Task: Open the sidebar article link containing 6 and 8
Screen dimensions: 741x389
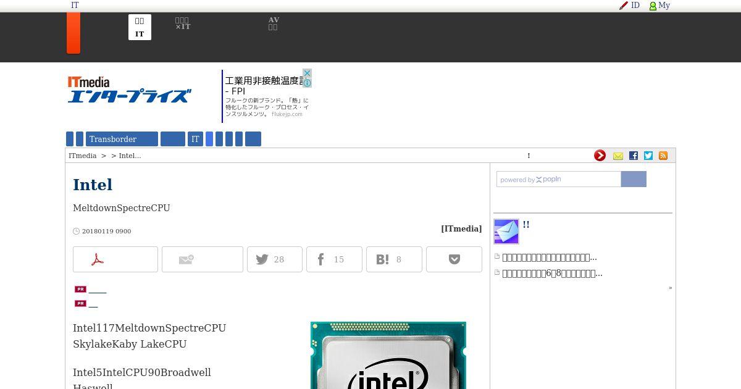Action: point(552,274)
